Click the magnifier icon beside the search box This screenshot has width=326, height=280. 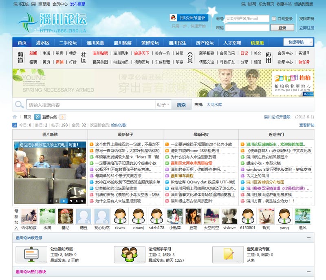pos(19,105)
